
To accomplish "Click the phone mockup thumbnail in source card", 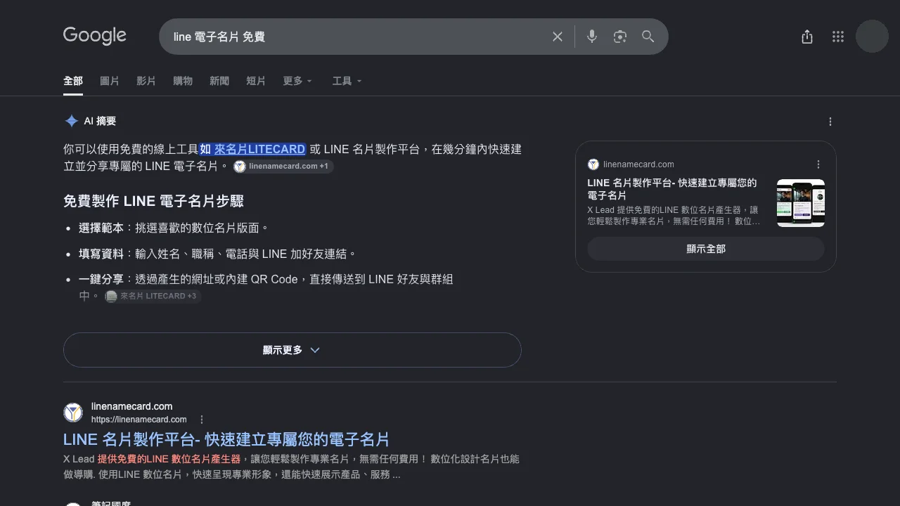I will coord(800,203).
